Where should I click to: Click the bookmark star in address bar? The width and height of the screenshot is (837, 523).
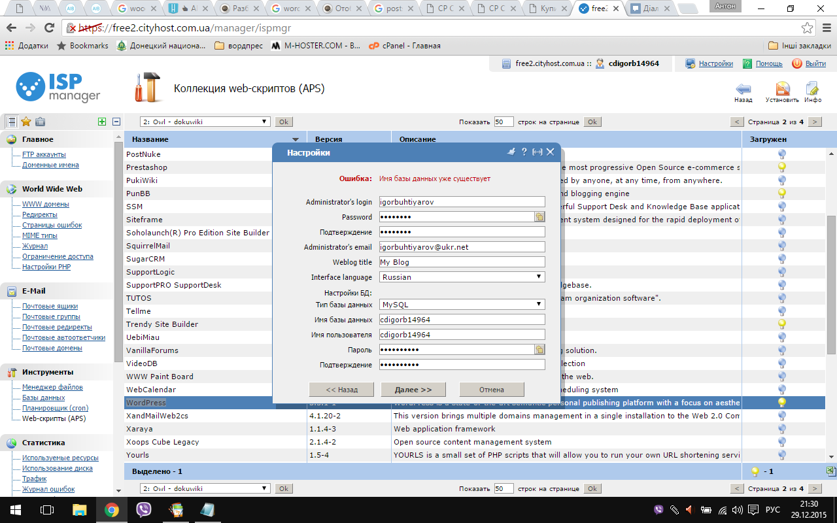(x=808, y=28)
